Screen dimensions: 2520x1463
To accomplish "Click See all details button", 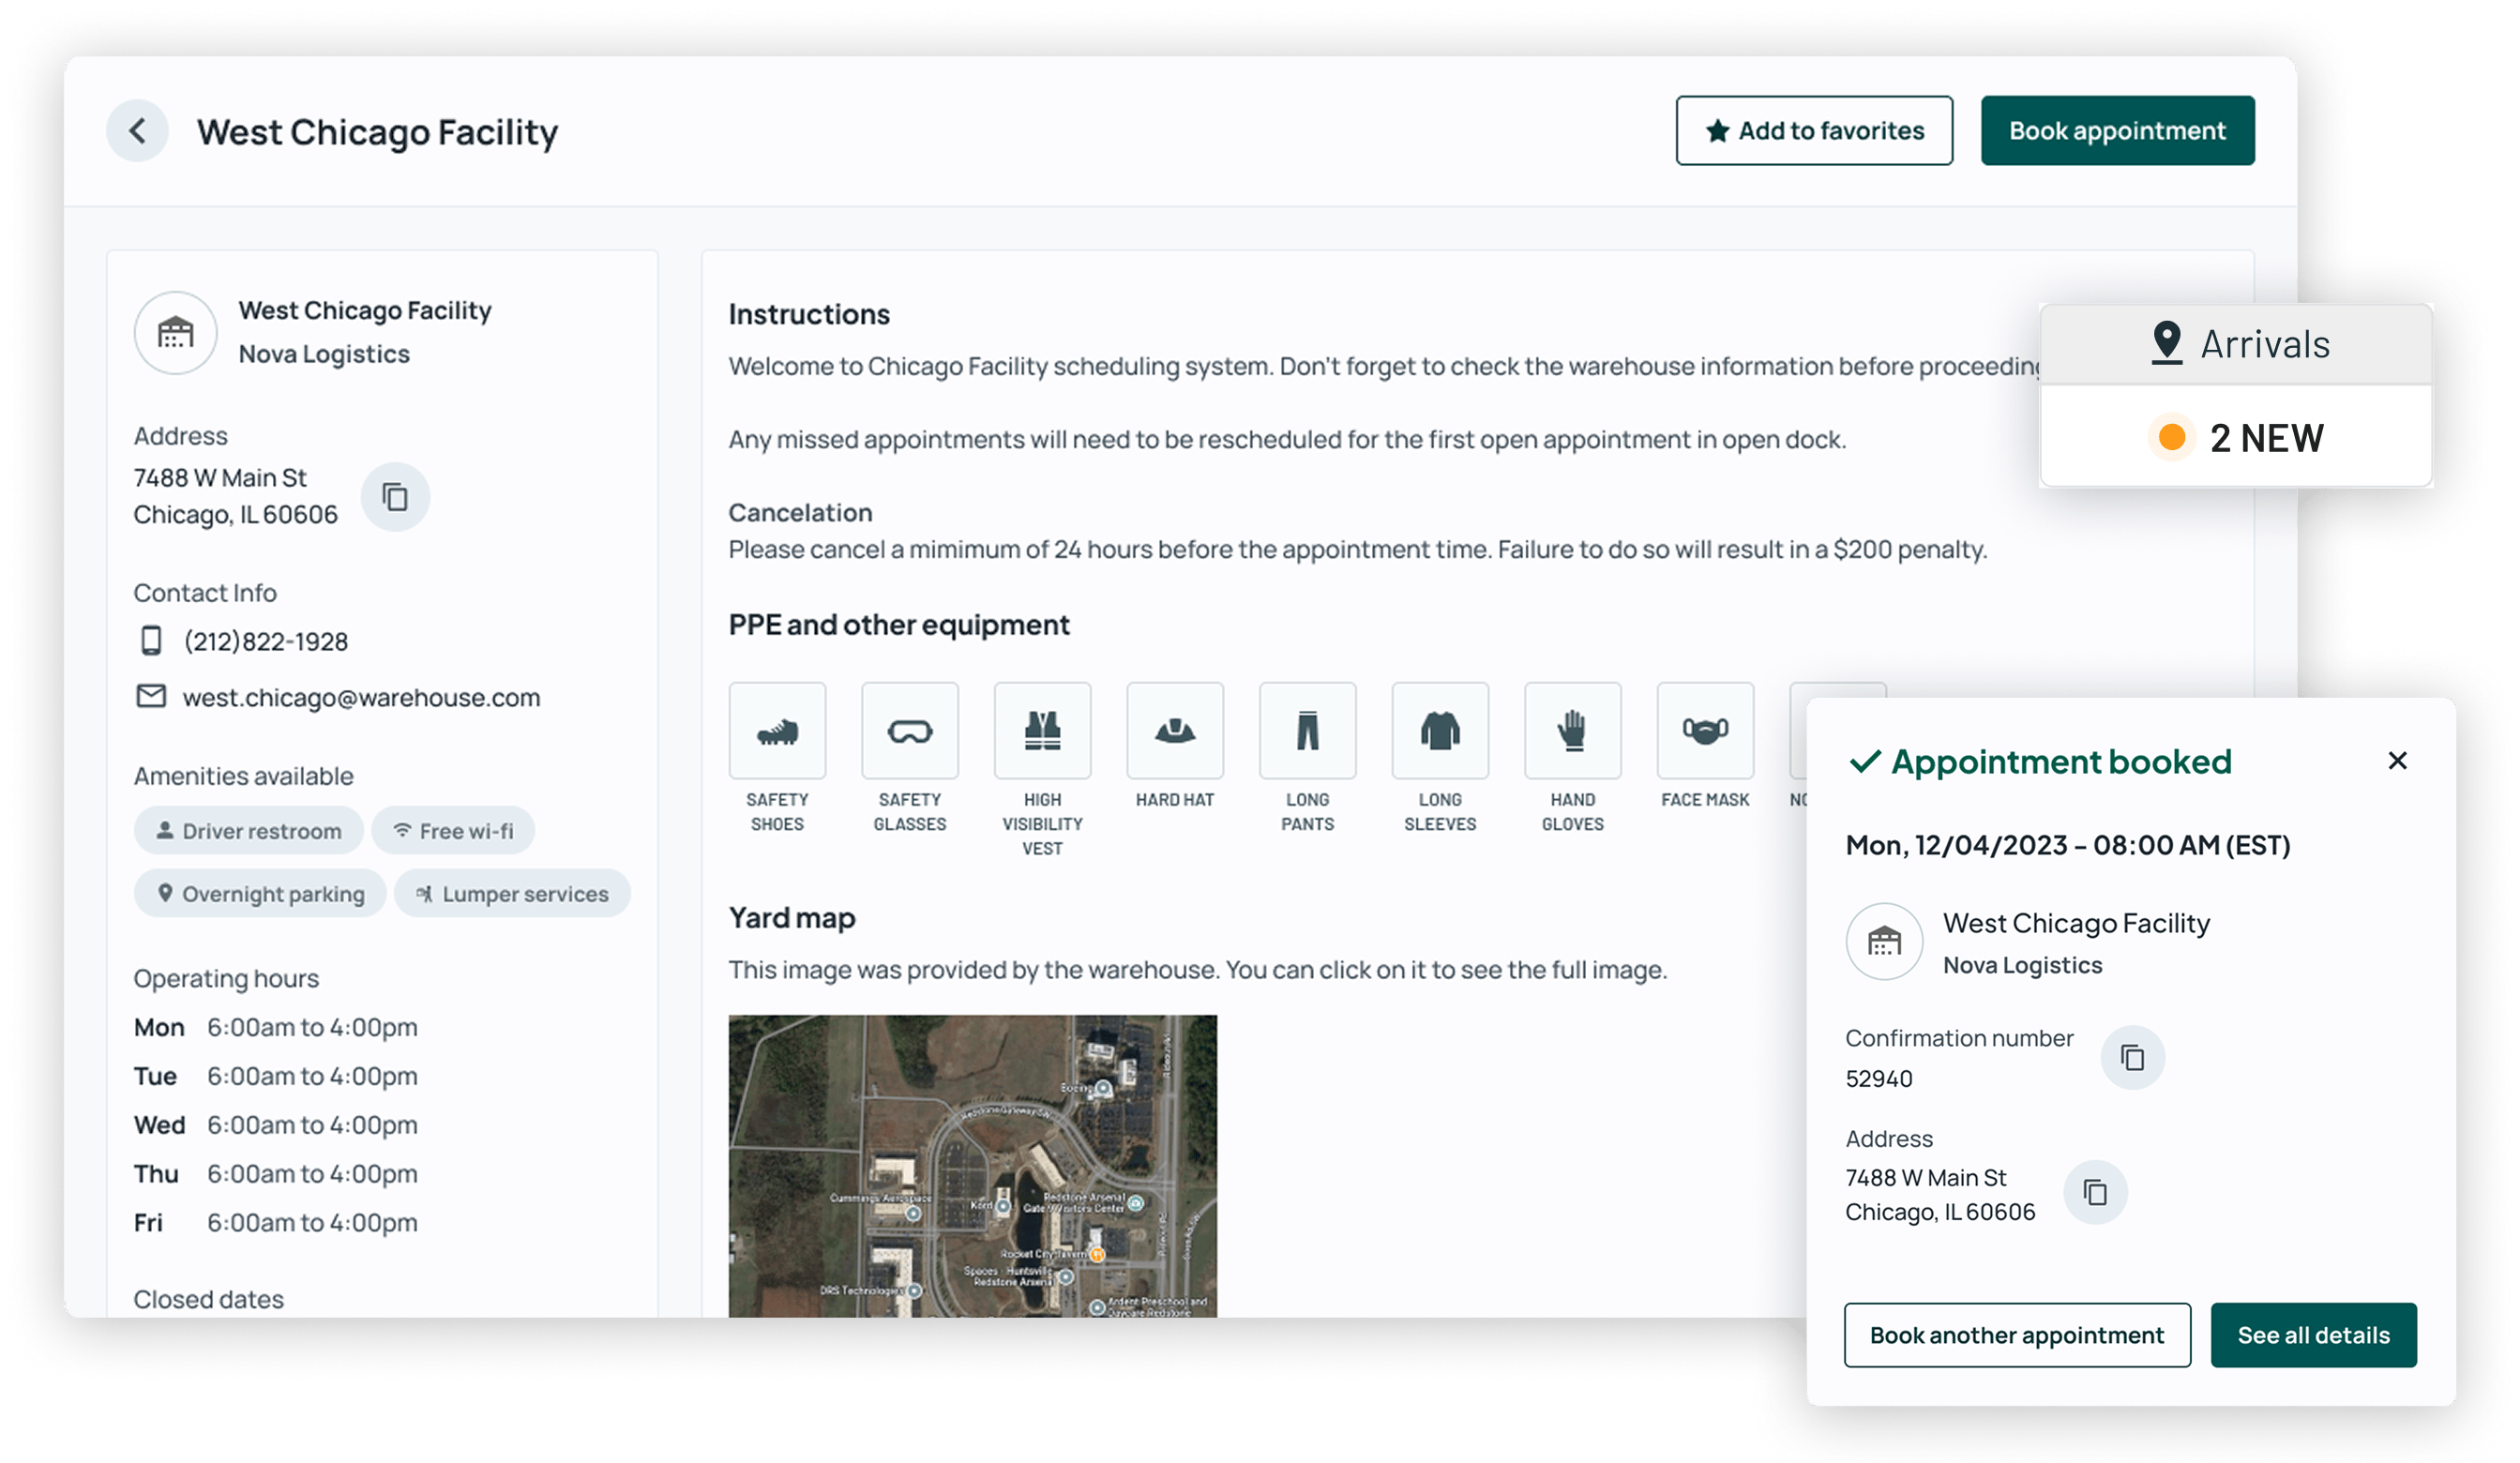I will [2313, 1334].
